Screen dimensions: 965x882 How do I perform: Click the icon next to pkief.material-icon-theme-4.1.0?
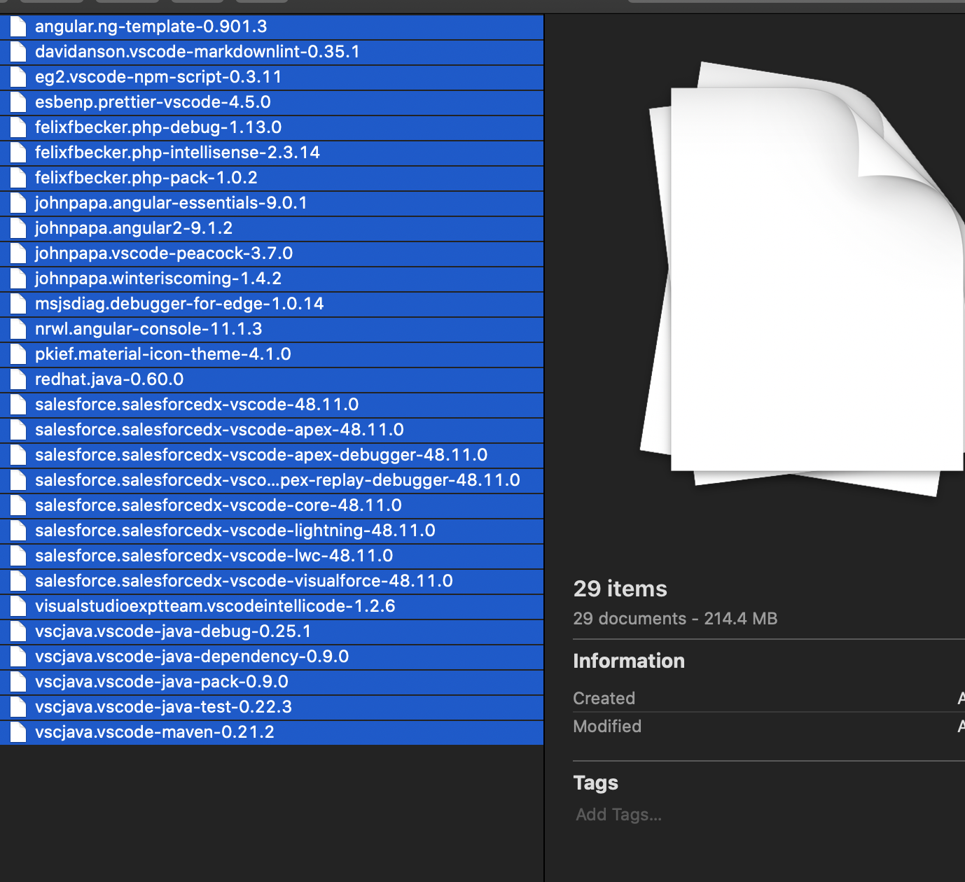click(18, 354)
